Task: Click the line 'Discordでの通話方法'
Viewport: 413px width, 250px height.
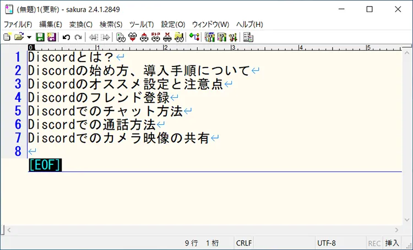Action: click(x=91, y=124)
